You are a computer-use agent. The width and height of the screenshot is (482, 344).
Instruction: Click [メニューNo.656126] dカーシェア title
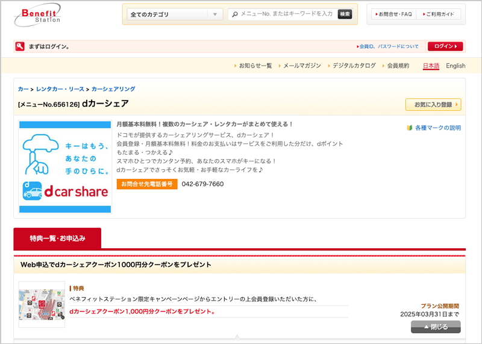(x=73, y=104)
